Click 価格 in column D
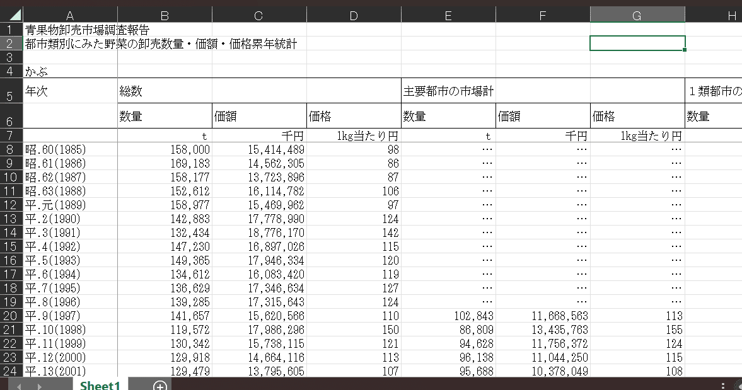The width and height of the screenshot is (742, 390). coord(354,115)
